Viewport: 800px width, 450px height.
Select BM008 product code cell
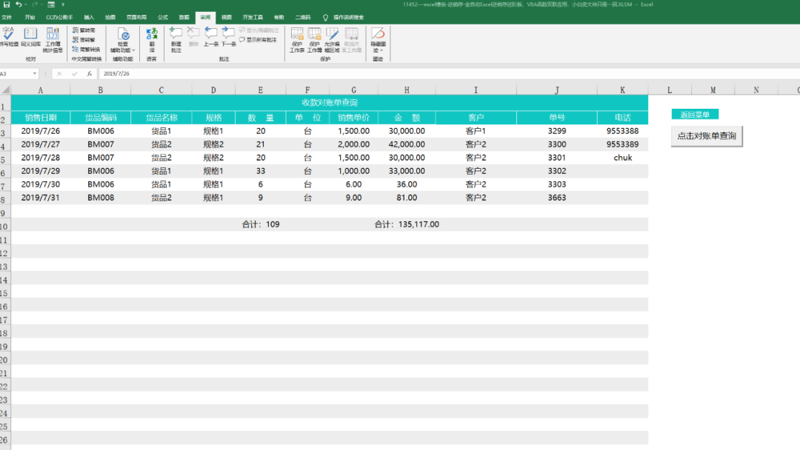tap(101, 198)
